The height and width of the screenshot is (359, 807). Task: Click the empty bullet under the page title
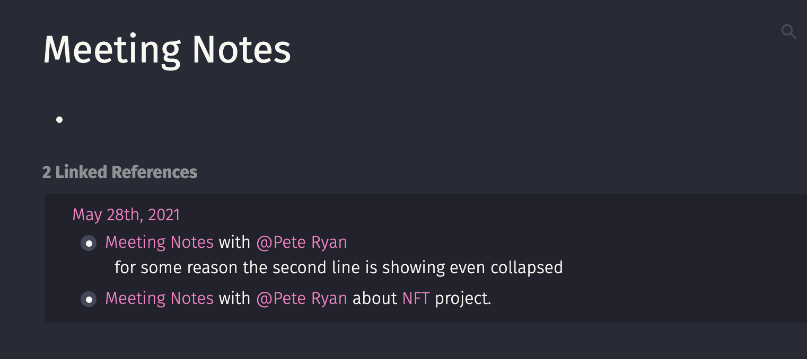click(x=59, y=119)
